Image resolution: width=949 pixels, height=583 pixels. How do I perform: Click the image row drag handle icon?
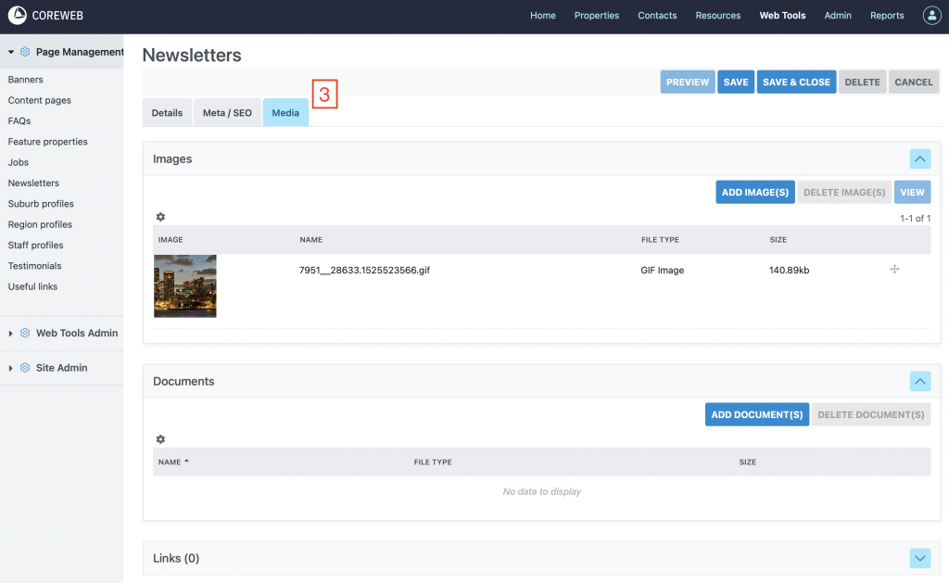894,269
